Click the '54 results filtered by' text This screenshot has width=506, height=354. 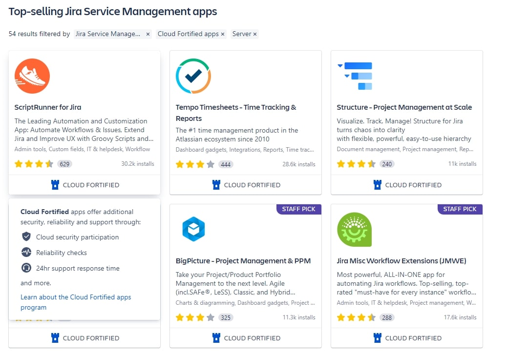point(40,34)
